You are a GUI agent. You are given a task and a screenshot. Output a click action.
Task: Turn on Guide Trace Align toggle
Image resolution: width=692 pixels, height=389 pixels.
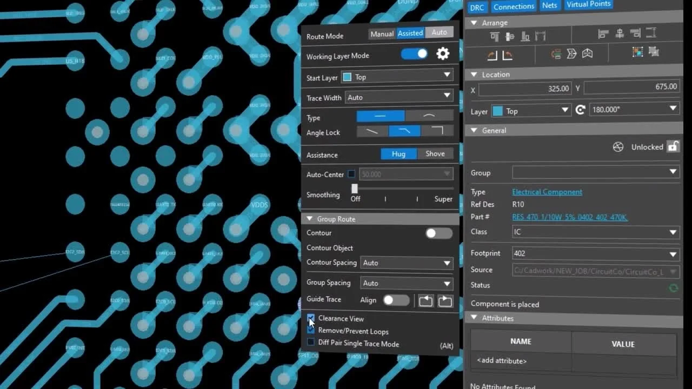pos(396,300)
